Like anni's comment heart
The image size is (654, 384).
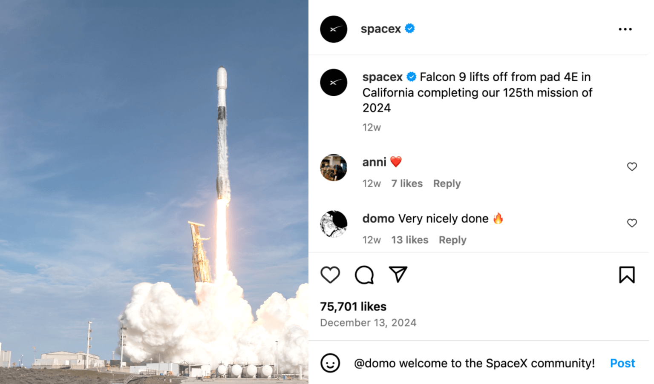tap(632, 167)
